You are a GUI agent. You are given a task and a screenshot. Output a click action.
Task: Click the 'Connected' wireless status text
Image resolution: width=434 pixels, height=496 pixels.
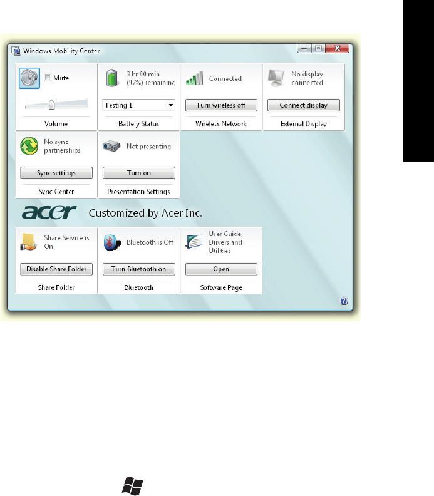coord(225,78)
